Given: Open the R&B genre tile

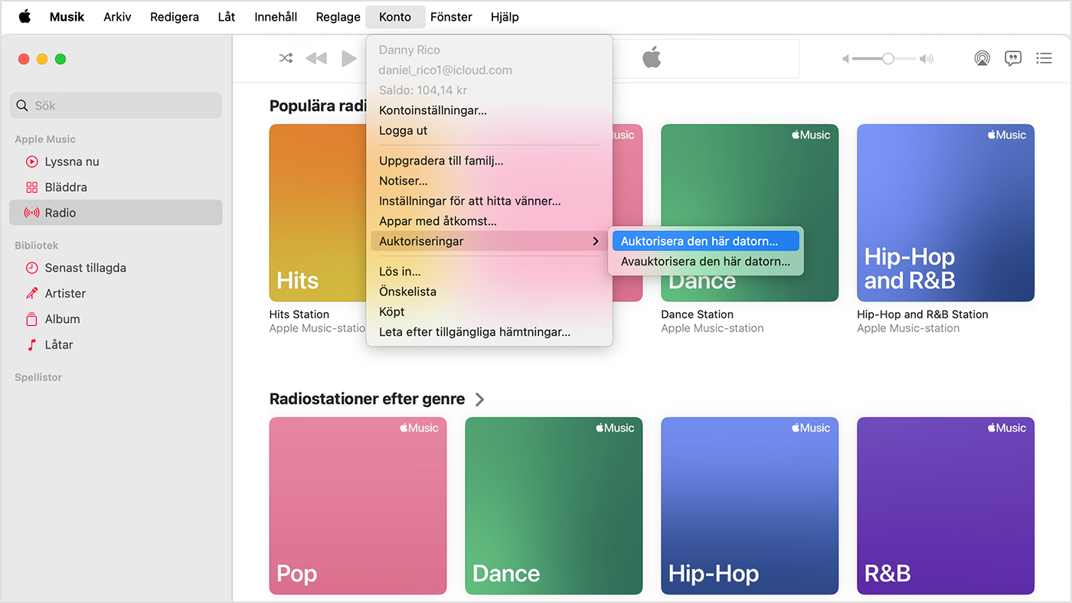Looking at the screenshot, I should (946, 506).
